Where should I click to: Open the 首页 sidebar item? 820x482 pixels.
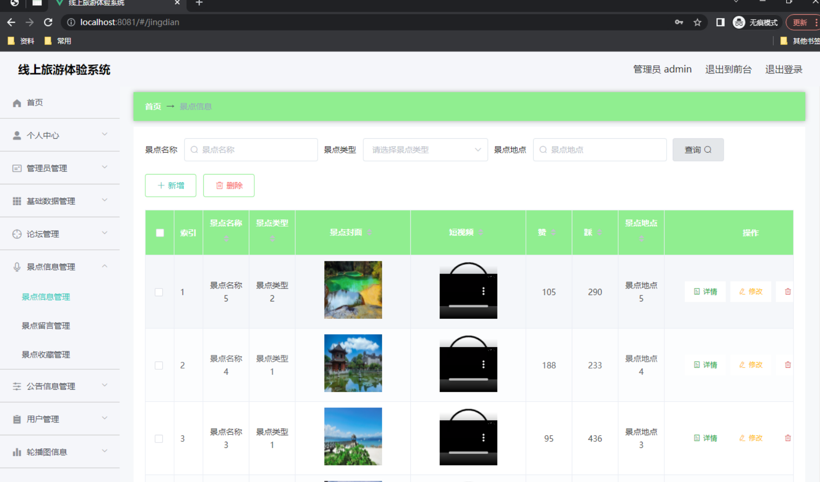[x=60, y=103]
